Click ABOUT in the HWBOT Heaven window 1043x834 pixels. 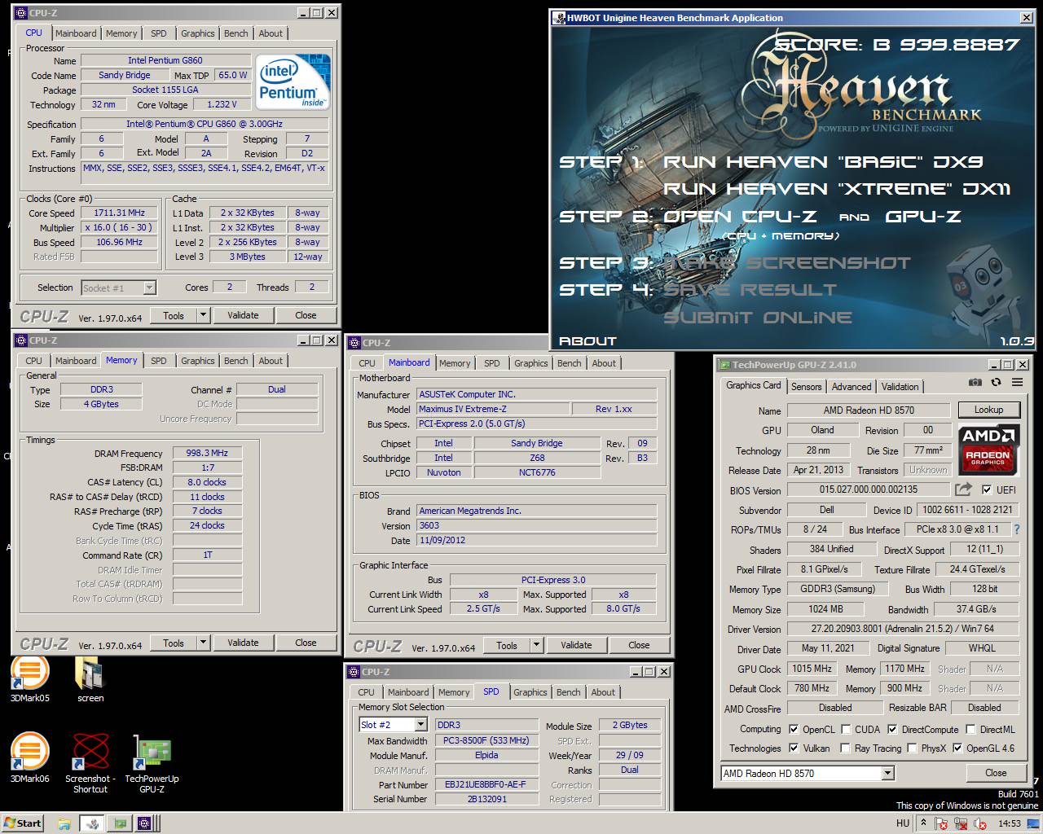coord(588,341)
